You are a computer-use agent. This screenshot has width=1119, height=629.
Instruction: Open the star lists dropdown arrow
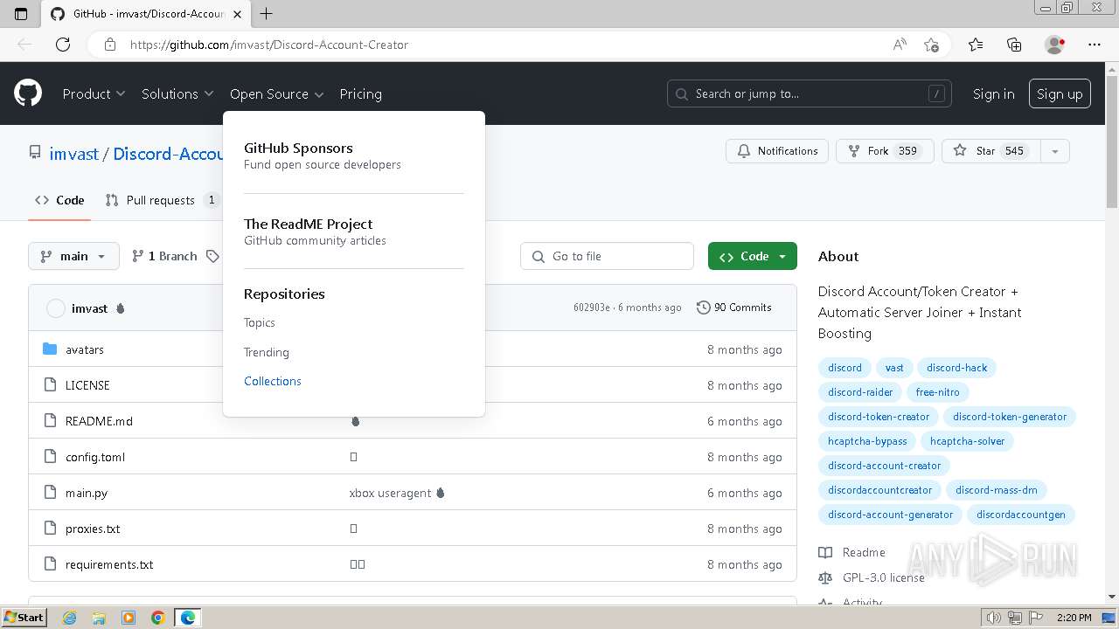tap(1054, 151)
